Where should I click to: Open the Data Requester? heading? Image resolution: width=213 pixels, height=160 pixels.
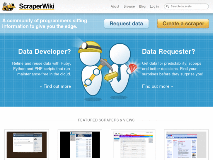[x=168, y=52]
